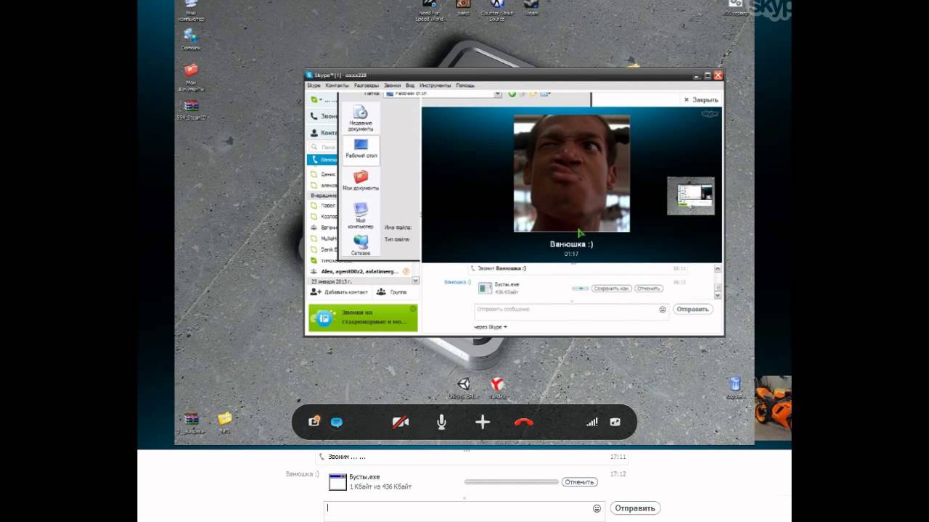Viewport: 929px width, 522px height.
Task: Open Мои документы red folder desktop icon
Action: (x=191, y=78)
